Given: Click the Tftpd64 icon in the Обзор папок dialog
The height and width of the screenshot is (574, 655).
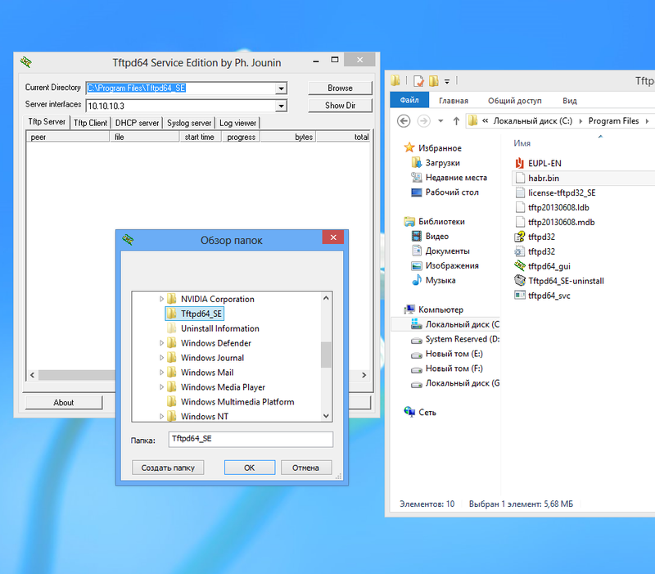Looking at the screenshot, I should tap(128, 240).
